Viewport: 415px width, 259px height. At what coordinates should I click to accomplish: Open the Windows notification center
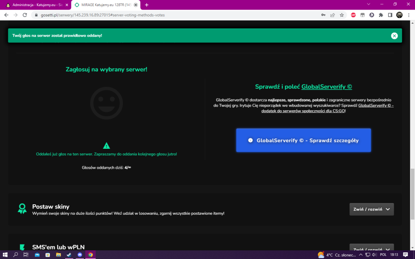pos(405,255)
